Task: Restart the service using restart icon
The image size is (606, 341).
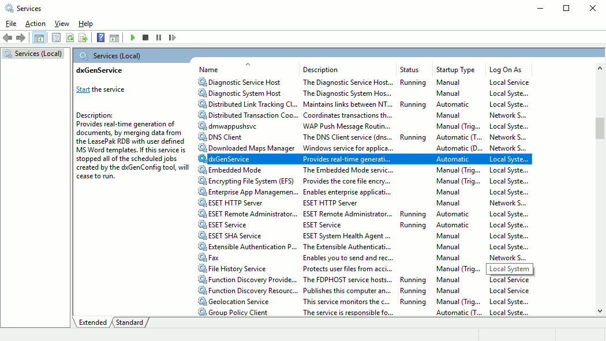Action: (x=172, y=38)
